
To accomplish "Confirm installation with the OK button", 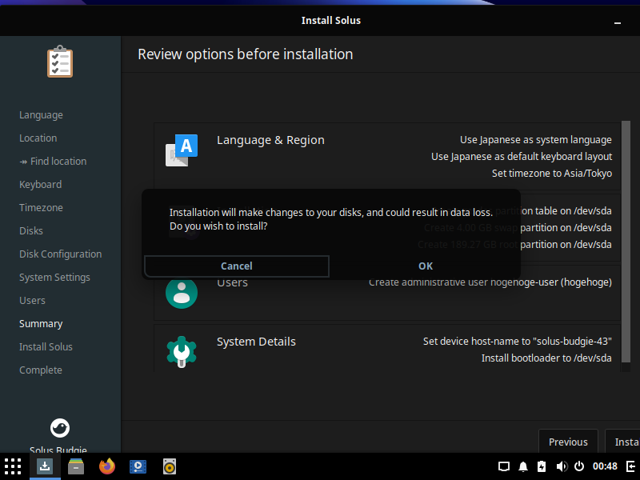I will tap(426, 266).
